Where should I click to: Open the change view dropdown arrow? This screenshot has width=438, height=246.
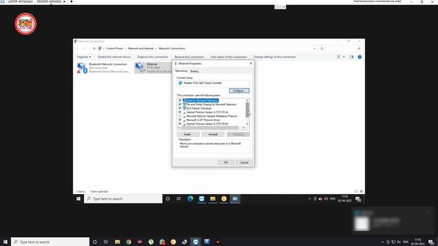344,57
